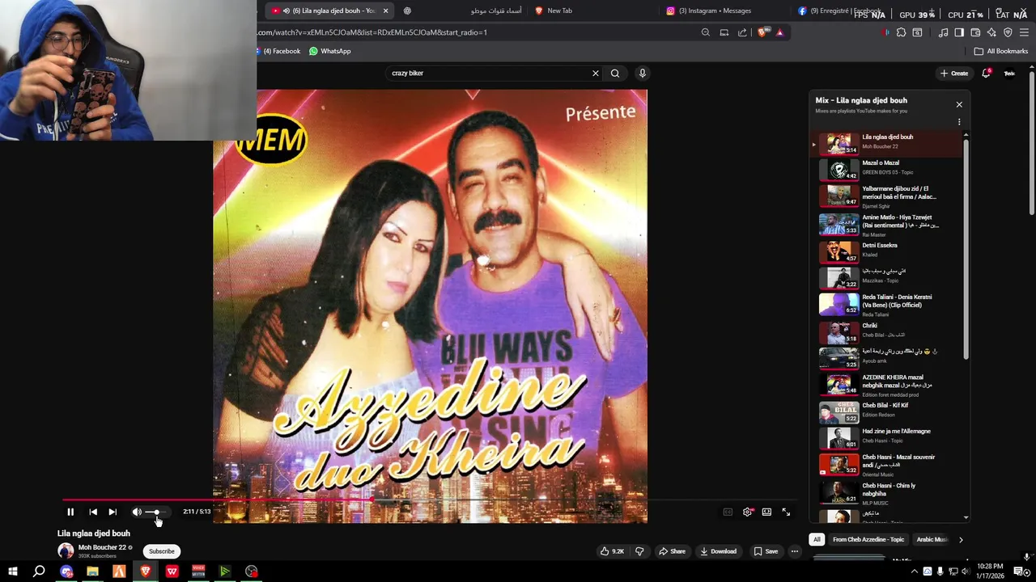Like the video with thumbs up
This screenshot has width=1036, height=582.
click(612, 551)
